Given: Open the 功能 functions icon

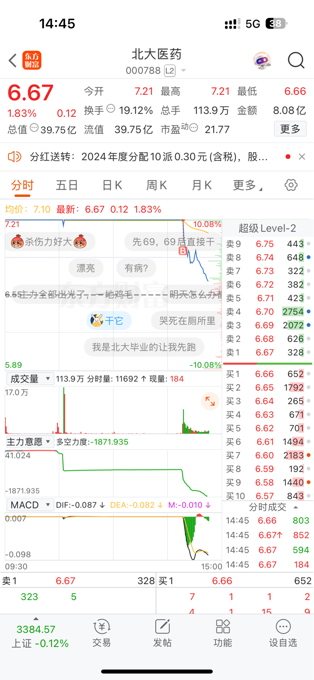Looking at the screenshot, I should [223, 633].
